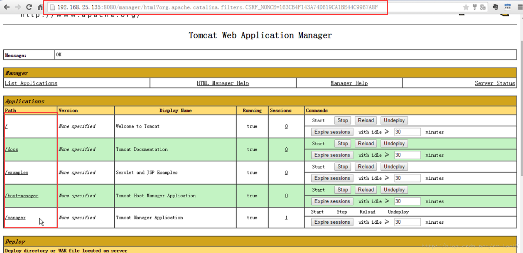Open the /docs path link
Screen dimensions: 523x253
(11, 149)
